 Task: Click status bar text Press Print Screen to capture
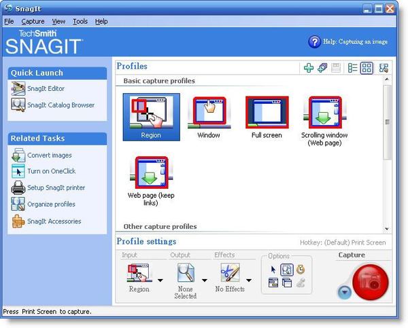click(47, 312)
